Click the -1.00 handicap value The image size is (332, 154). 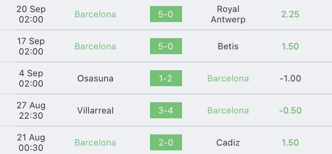coord(290,78)
